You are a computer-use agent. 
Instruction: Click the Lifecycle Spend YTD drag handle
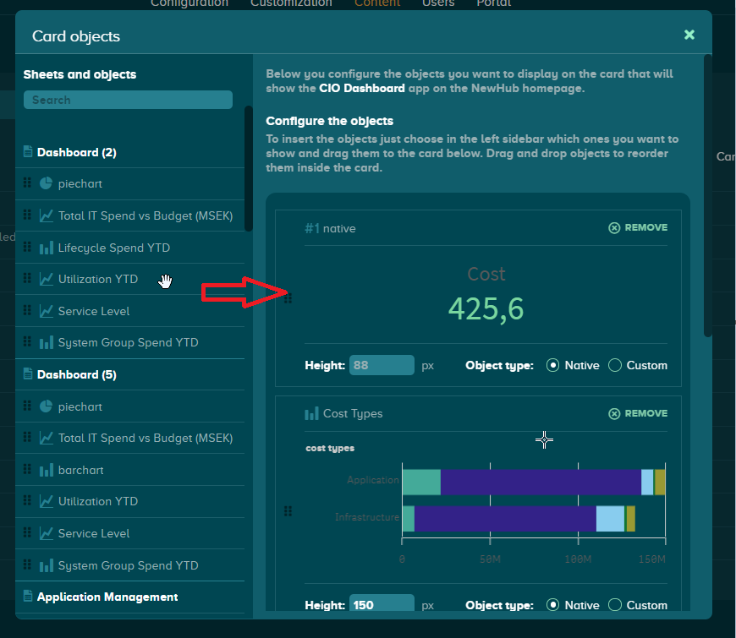[x=27, y=247]
